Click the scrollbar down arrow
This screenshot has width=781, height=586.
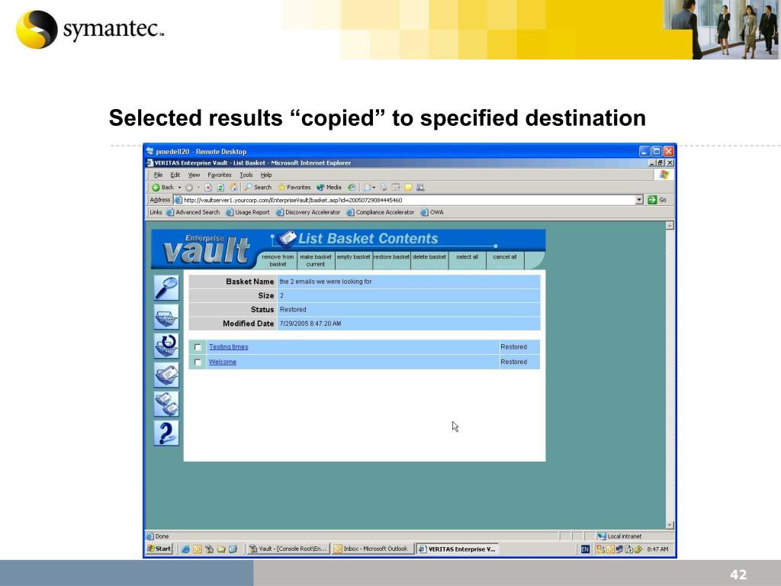coord(670,525)
